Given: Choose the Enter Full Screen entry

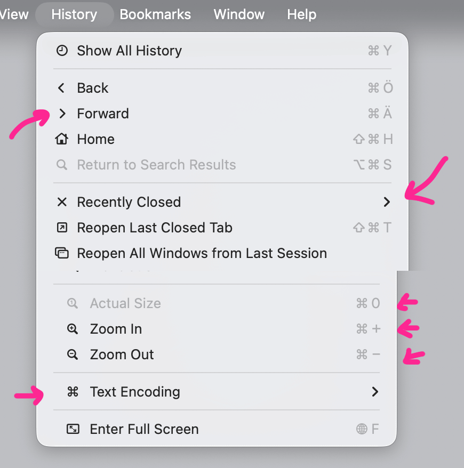Looking at the screenshot, I should point(144,429).
